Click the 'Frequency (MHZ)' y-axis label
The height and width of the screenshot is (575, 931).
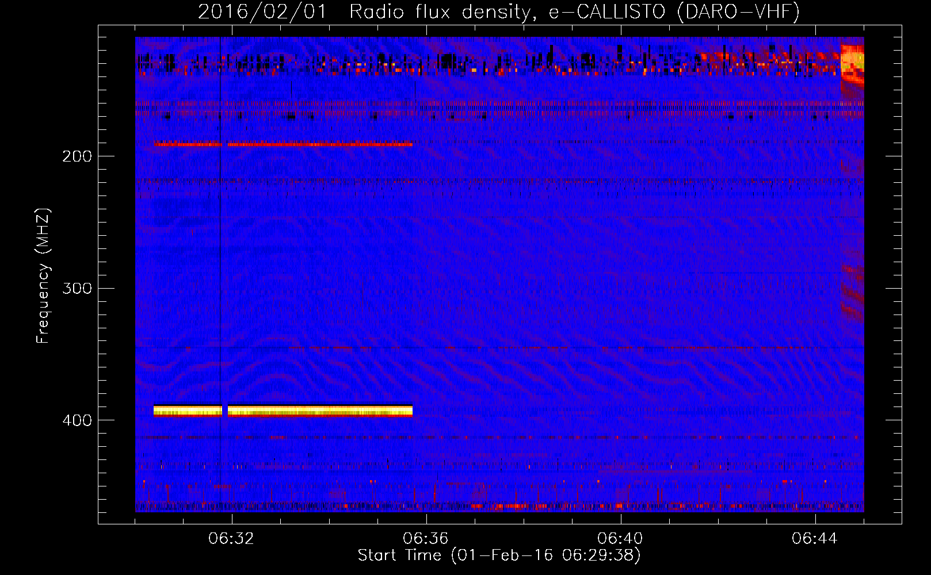(44, 276)
